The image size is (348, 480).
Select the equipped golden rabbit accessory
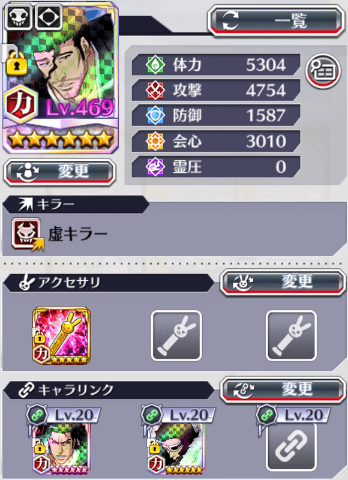[62, 336]
